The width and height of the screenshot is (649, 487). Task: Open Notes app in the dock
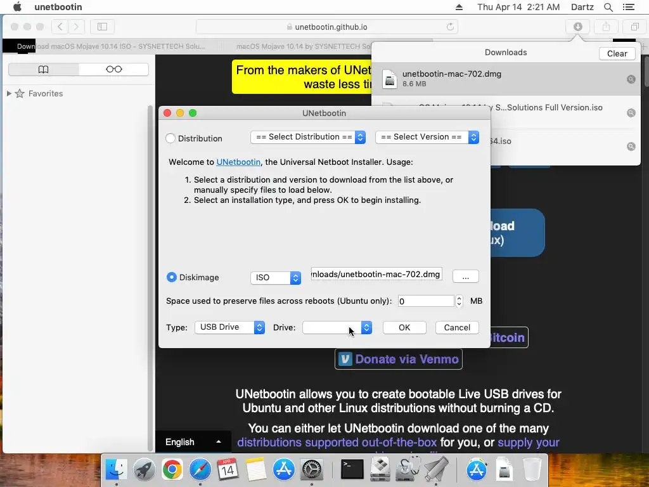(x=255, y=470)
